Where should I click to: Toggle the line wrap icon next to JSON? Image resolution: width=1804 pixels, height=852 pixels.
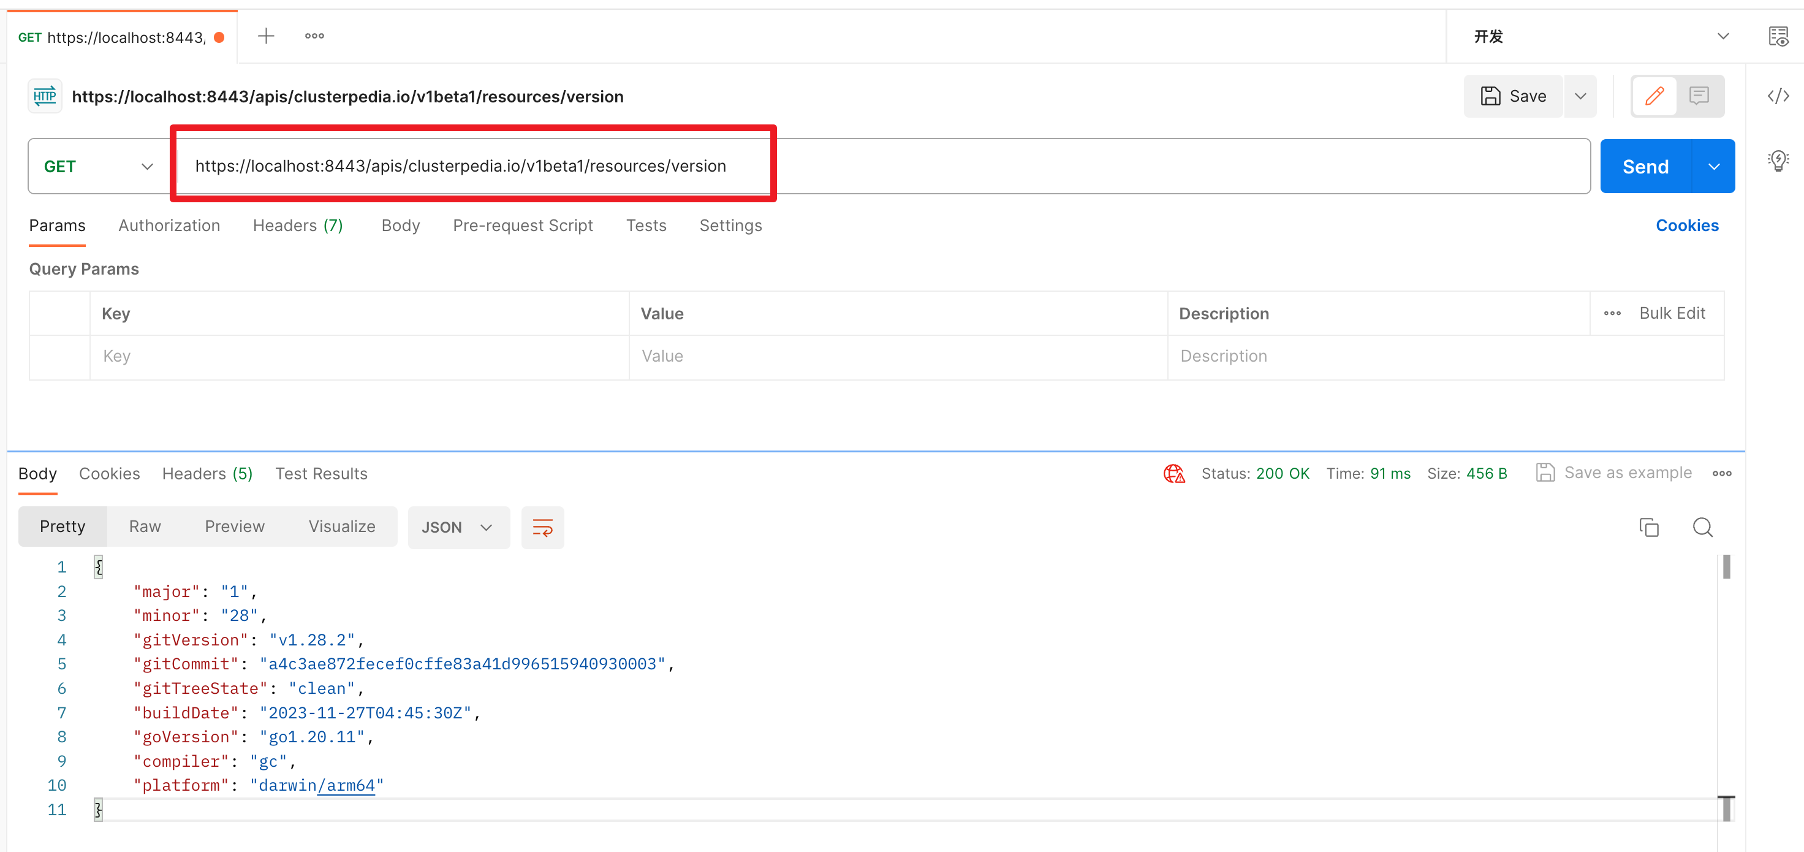click(x=542, y=528)
